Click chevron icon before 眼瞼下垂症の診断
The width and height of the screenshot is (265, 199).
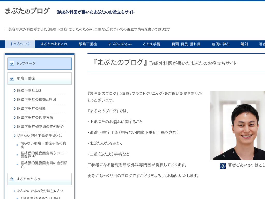(15, 109)
